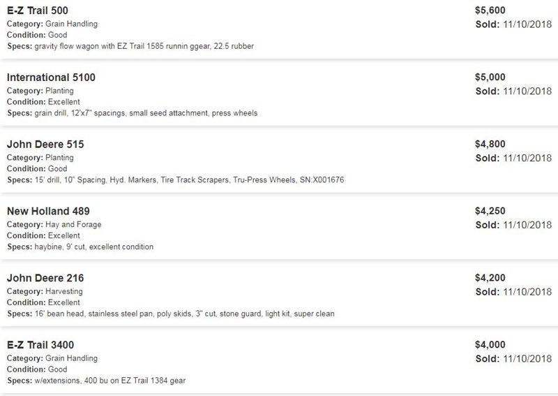Click the $5,600 sale price
This screenshot has height=396, width=558.
490,10
